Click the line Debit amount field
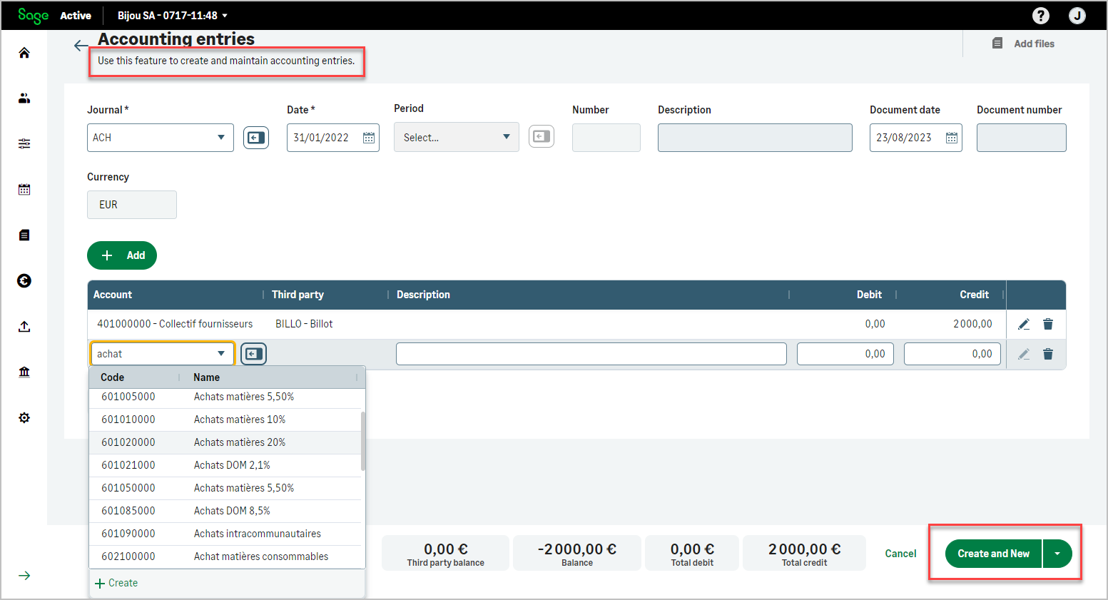This screenshot has height=600, width=1108. (845, 354)
